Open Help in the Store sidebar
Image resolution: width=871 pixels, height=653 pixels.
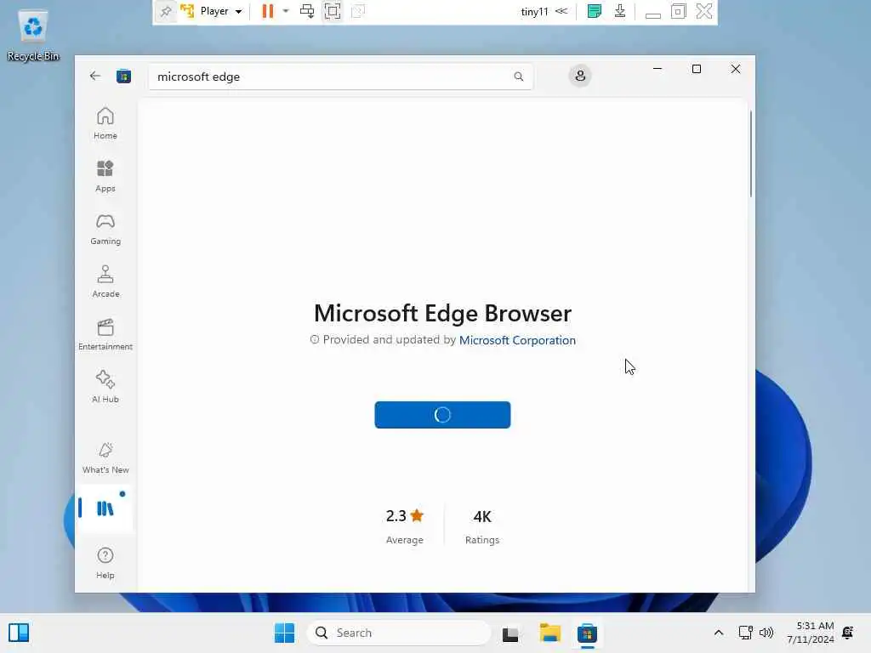105,563
